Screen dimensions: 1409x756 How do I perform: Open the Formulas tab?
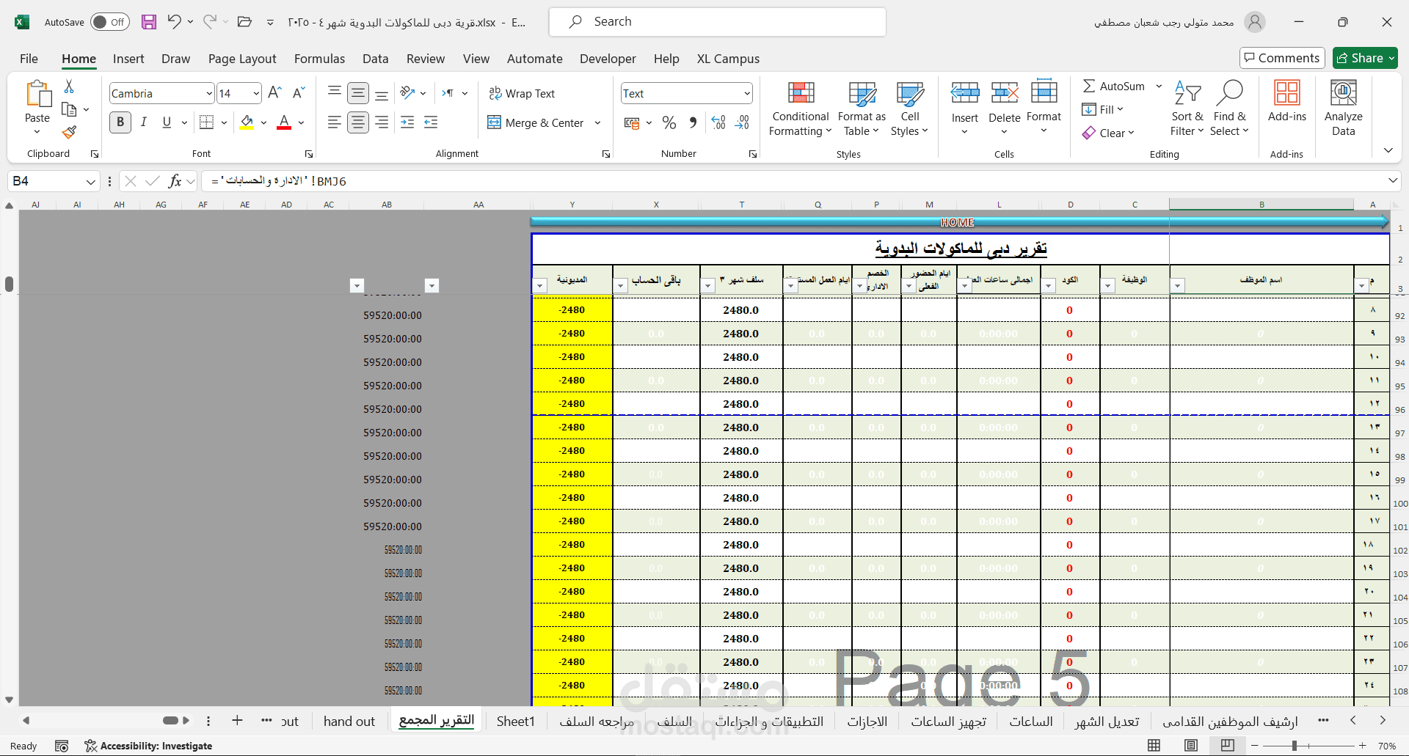pyautogui.click(x=319, y=59)
